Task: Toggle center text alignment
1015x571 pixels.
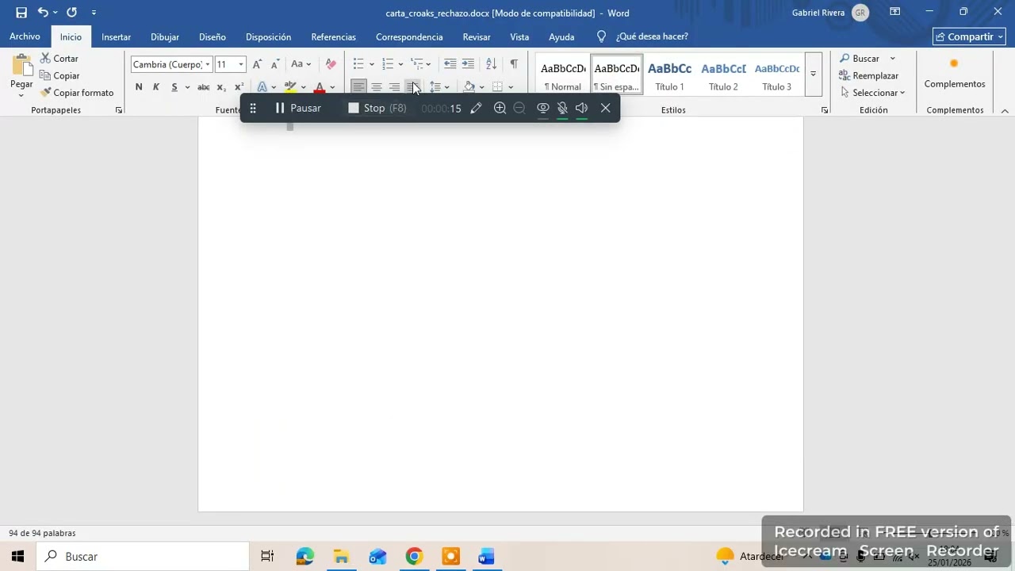Action: coord(377,87)
